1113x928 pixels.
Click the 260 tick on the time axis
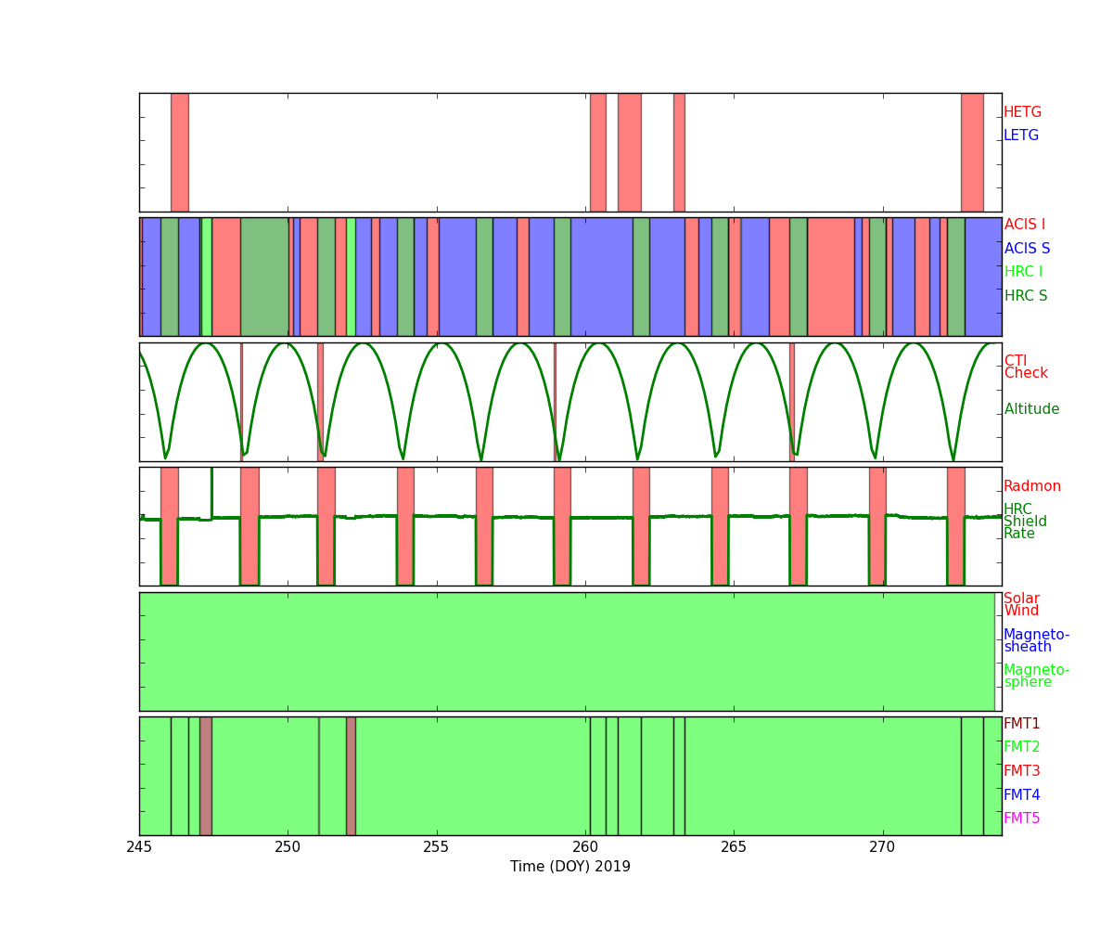585,847
